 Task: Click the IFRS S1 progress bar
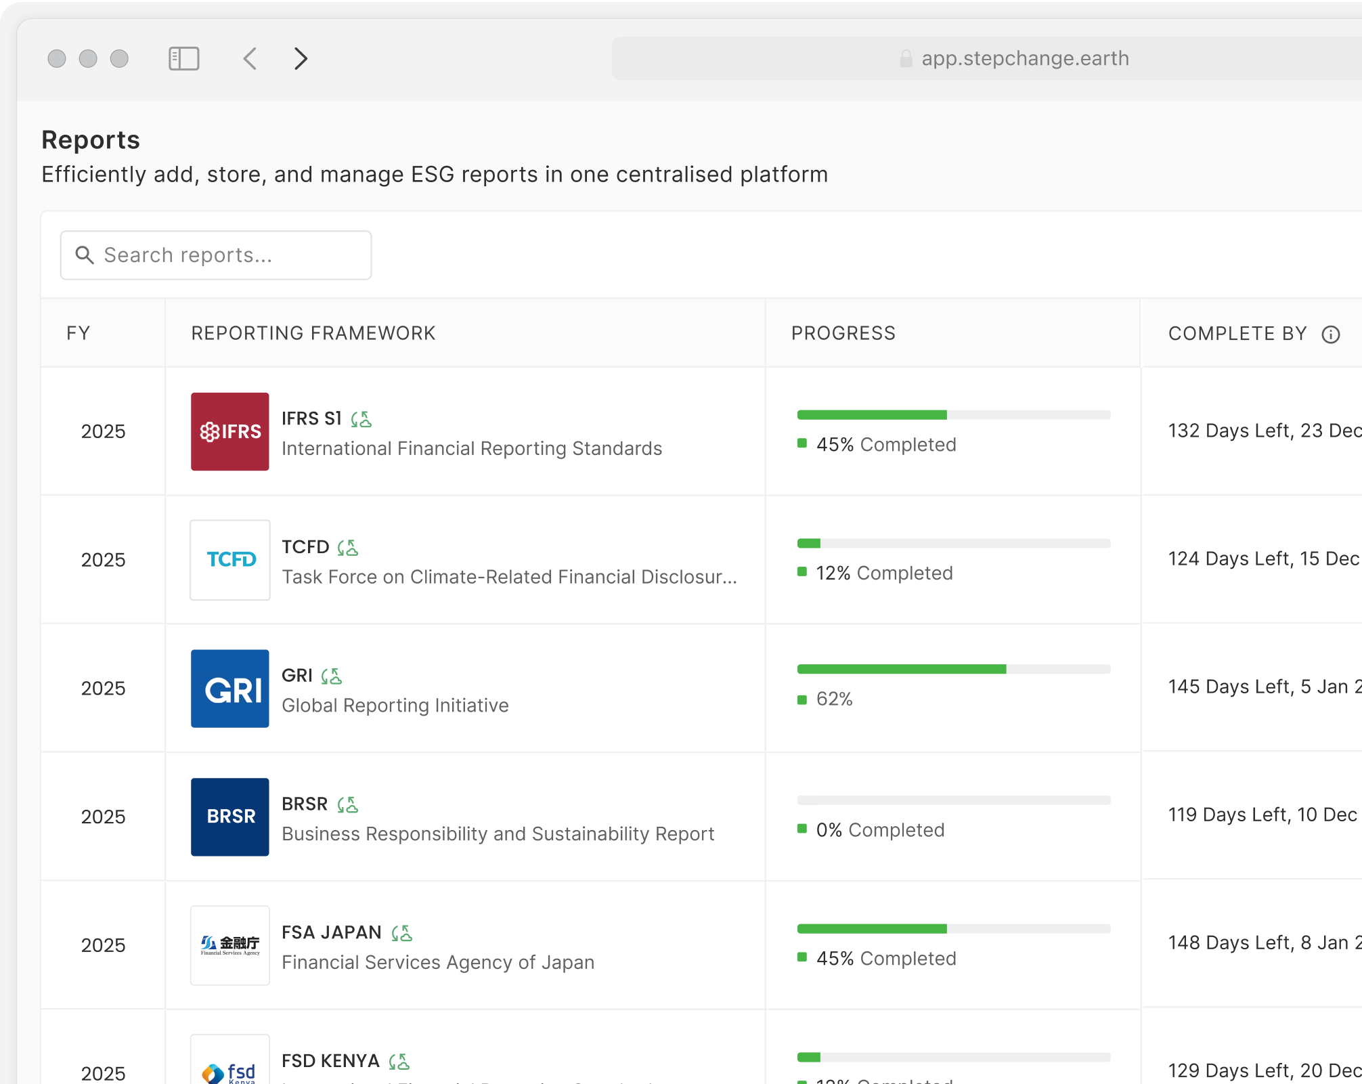954,415
